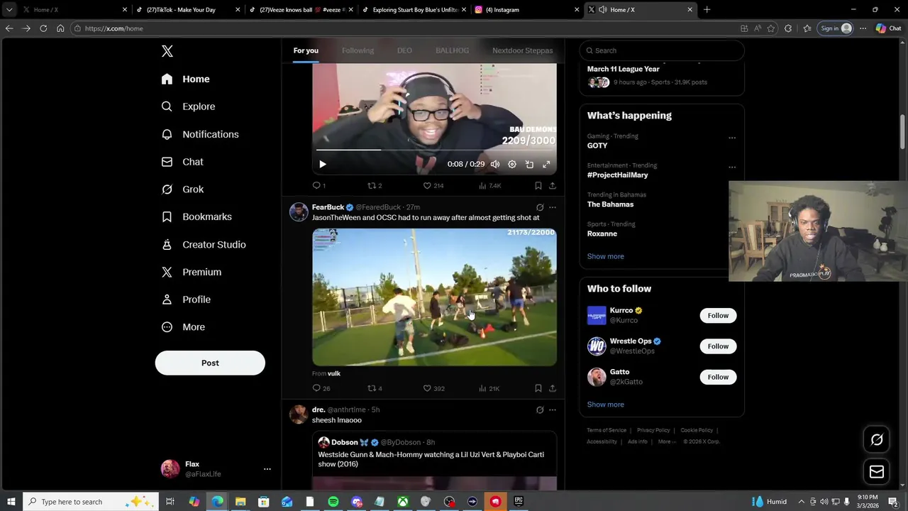
Task: Expand the More menu in sidebar
Action: coord(183,327)
